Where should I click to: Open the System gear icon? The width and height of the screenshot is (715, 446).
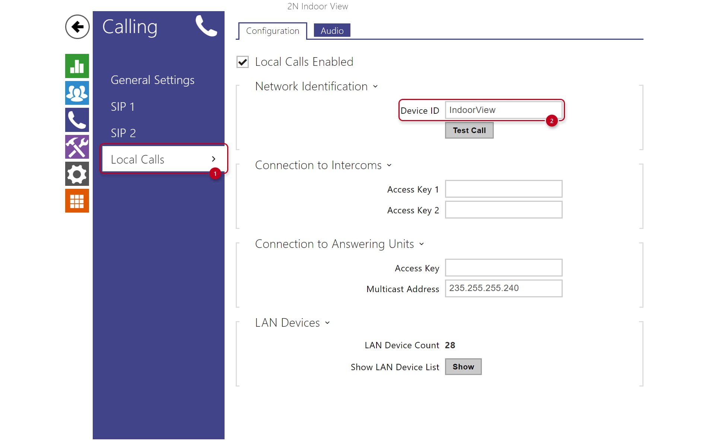pyautogui.click(x=77, y=174)
